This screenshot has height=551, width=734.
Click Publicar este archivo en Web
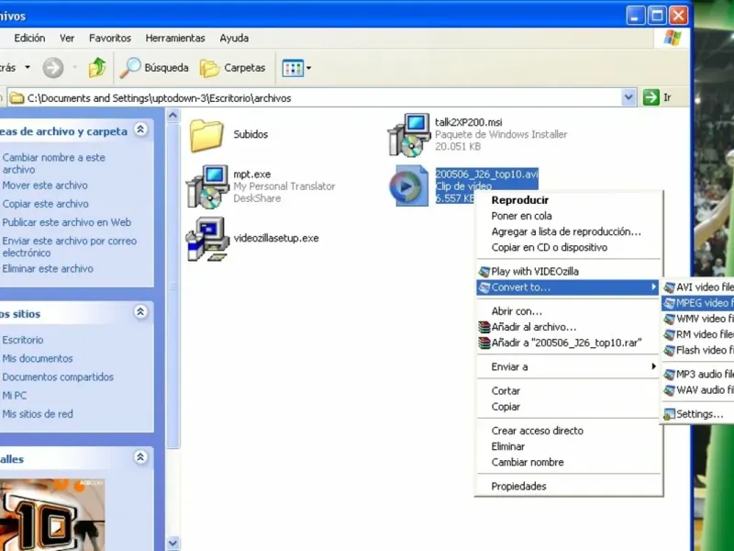pyautogui.click(x=66, y=222)
